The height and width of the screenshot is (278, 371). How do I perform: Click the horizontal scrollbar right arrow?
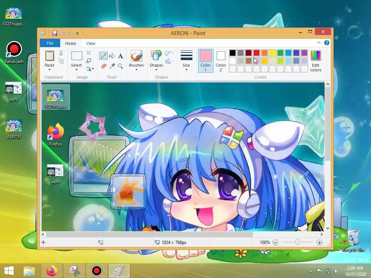pos(322,234)
